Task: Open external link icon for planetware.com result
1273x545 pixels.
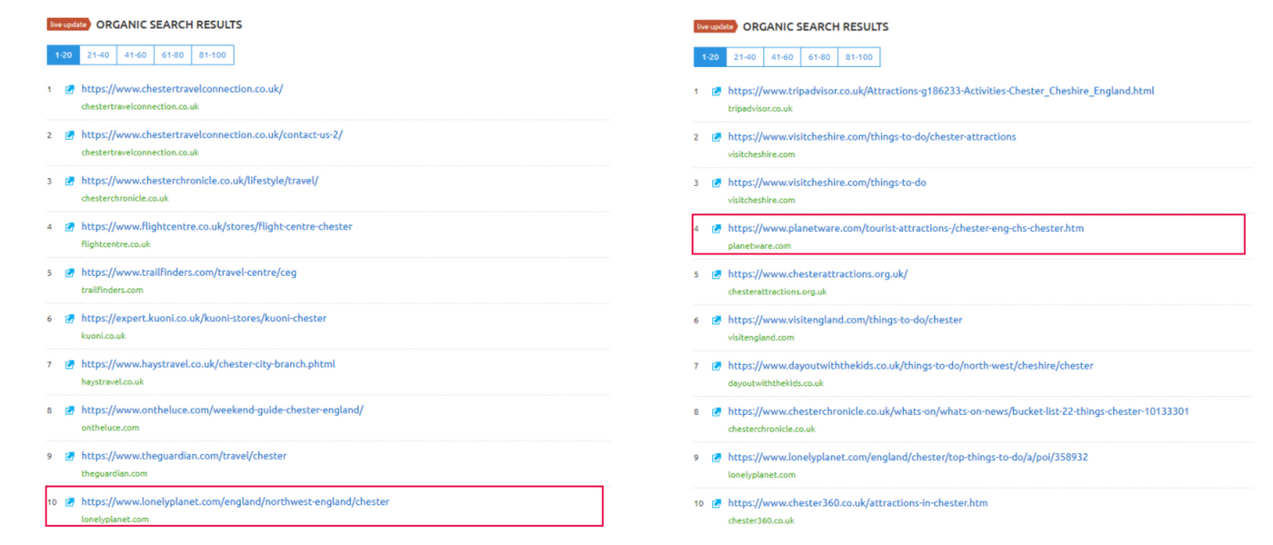Action: coord(717,229)
